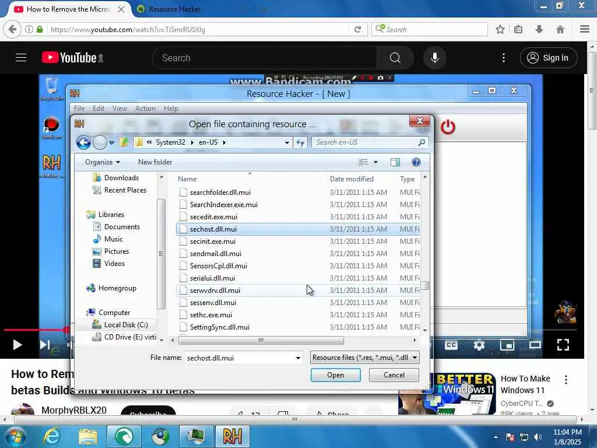The height and width of the screenshot is (448, 597).
Task: Select Downloads in navigation pane
Action: tap(121, 178)
